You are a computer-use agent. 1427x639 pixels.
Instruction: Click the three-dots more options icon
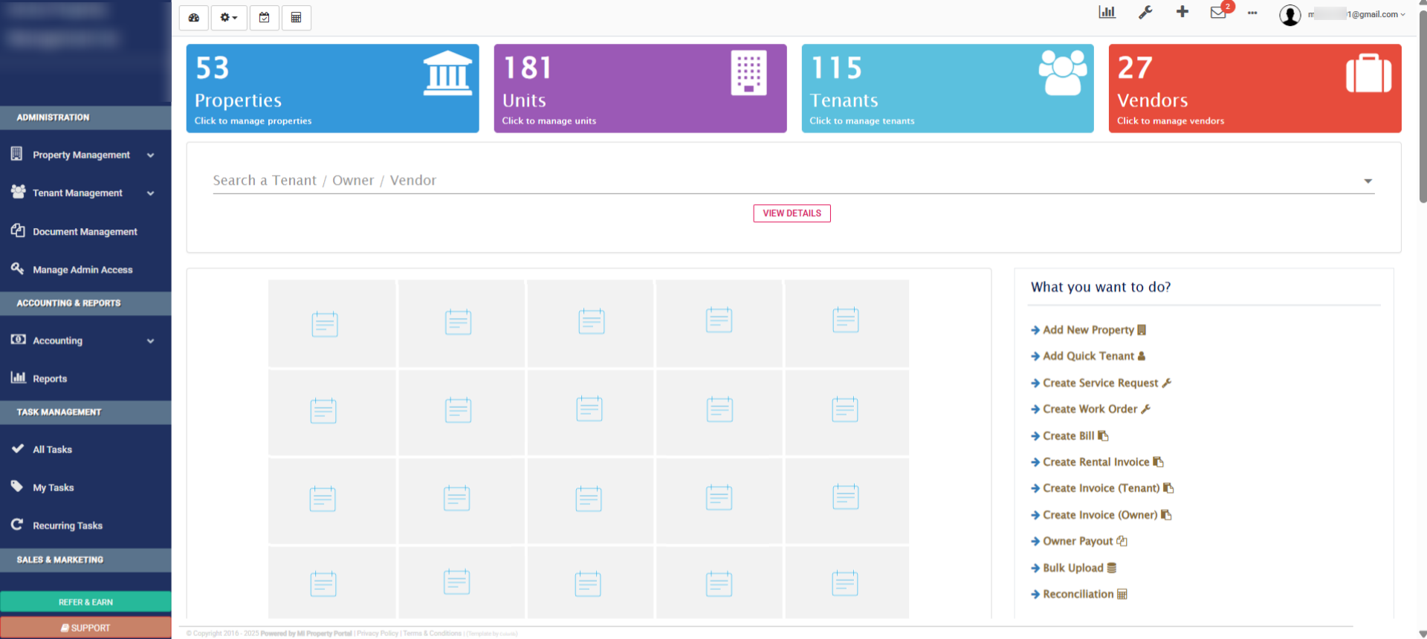[1252, 13]
